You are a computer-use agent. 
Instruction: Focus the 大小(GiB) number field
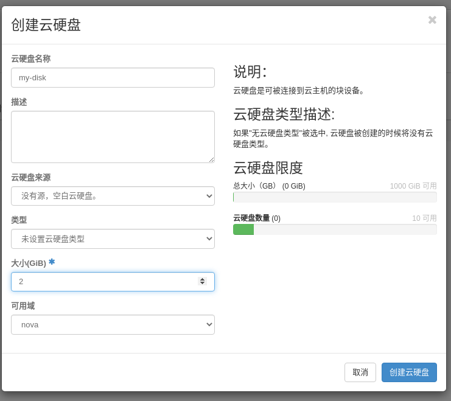(x=113, y=282)
